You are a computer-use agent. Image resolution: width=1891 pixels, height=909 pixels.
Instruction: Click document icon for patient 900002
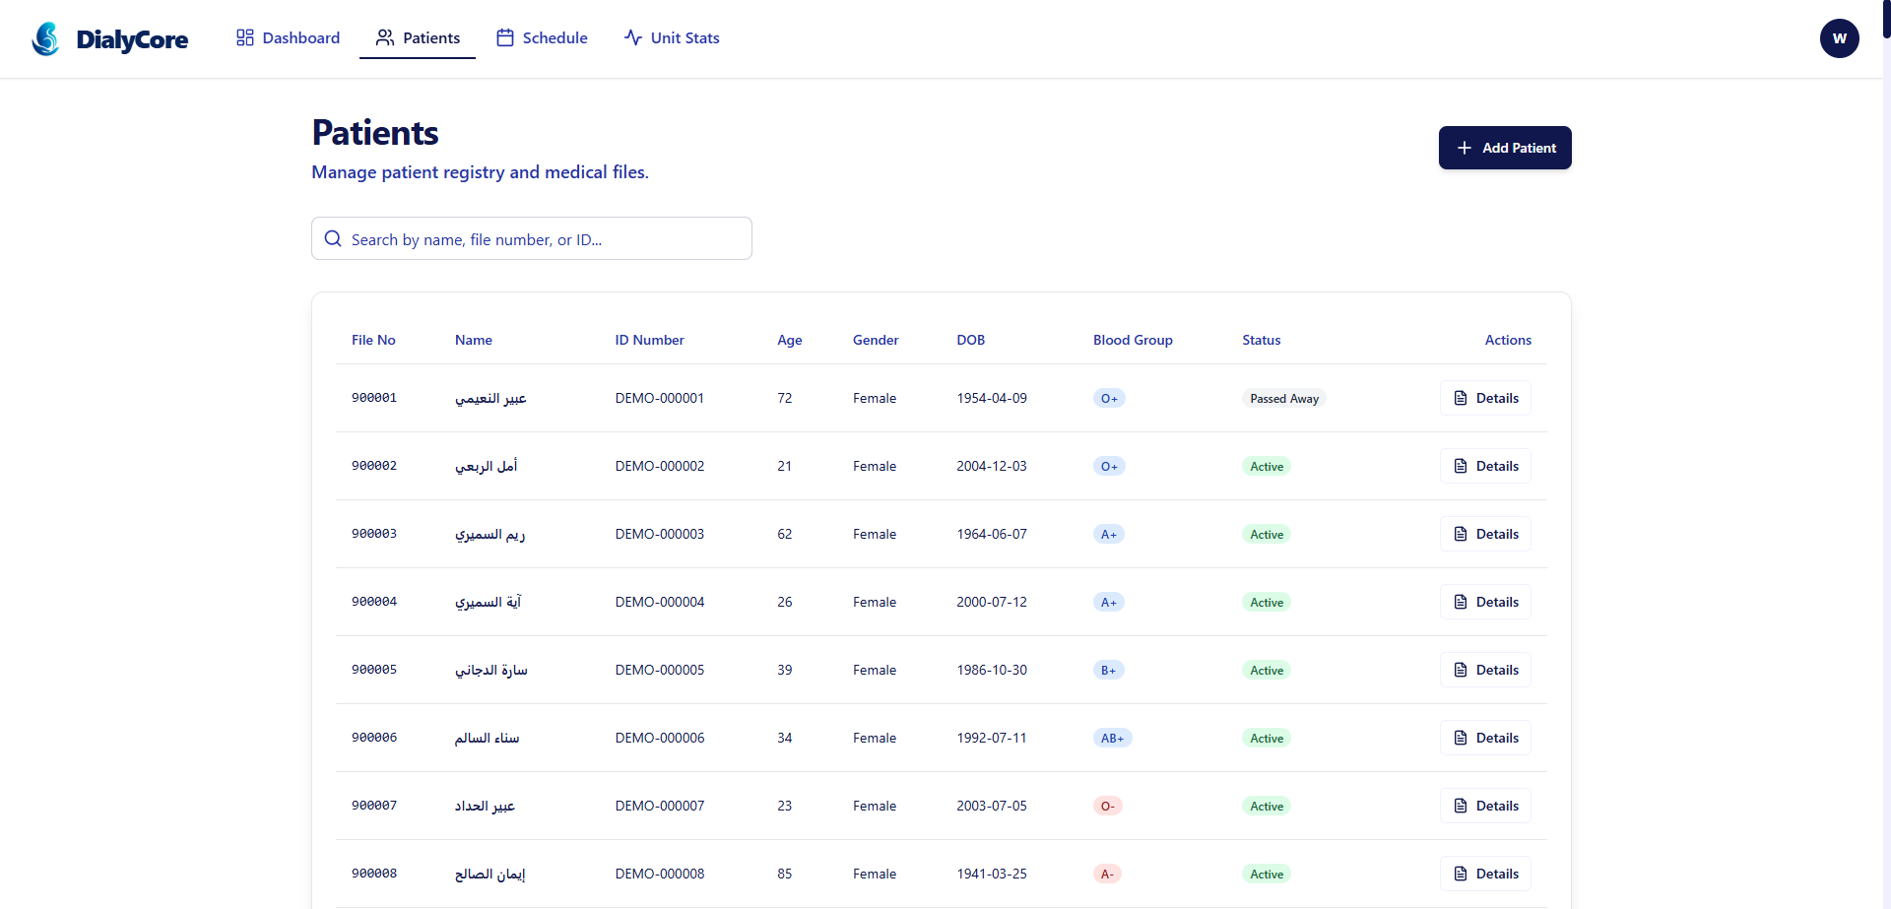pos(1461,466)
